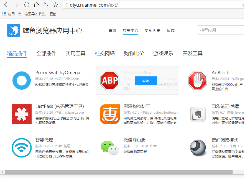Select the AdBlock stop-sign icon
The height and width of the screenshot is (179, 245).
198,81
